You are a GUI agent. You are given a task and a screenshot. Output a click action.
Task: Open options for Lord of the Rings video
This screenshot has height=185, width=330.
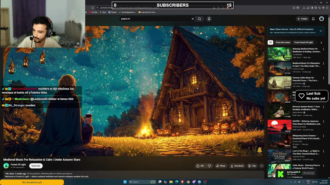324,151
